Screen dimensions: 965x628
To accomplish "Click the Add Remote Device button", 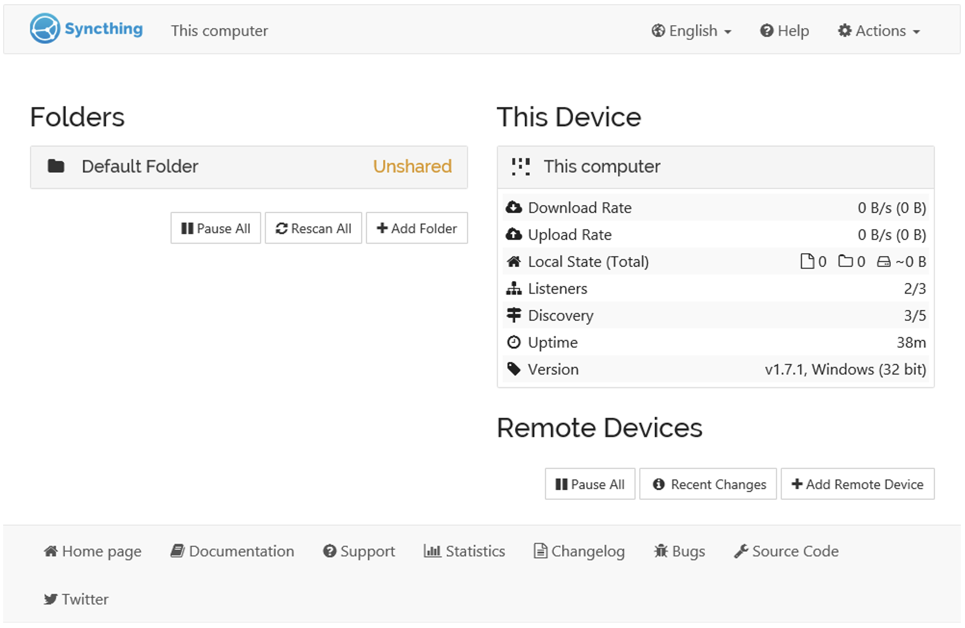I will [x=857, y=484].
